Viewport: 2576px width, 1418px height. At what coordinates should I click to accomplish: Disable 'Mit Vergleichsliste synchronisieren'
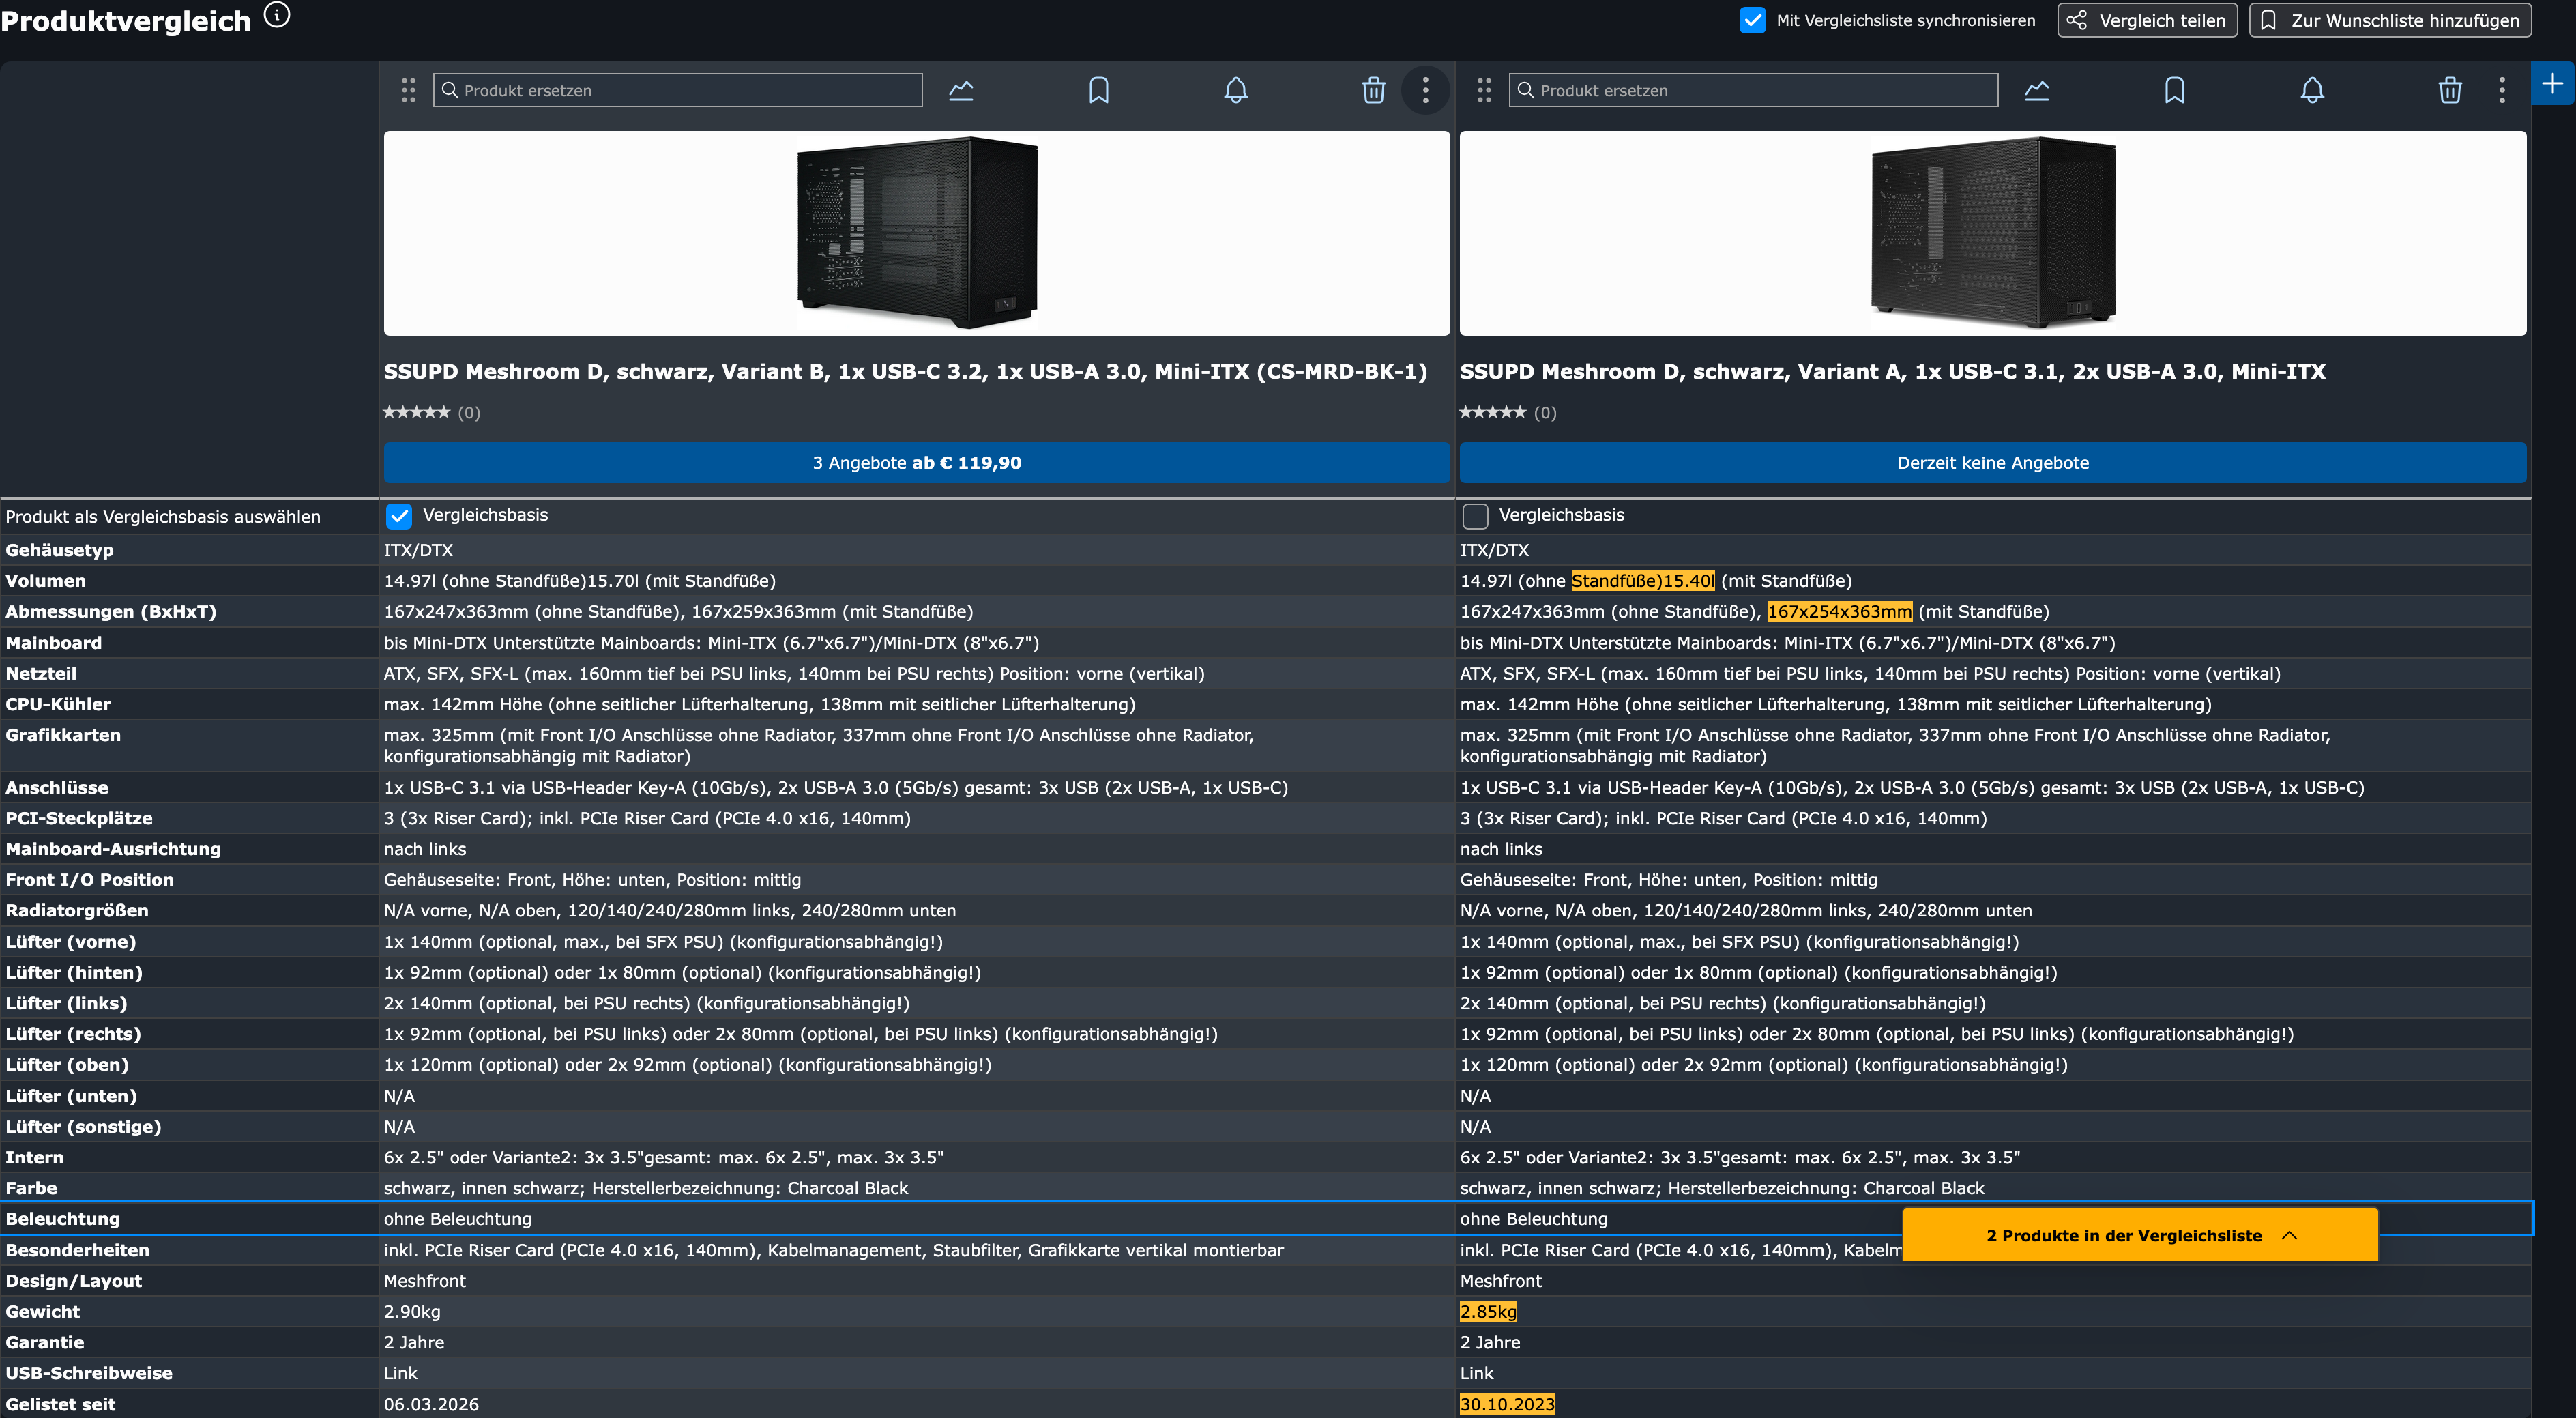1752,20
